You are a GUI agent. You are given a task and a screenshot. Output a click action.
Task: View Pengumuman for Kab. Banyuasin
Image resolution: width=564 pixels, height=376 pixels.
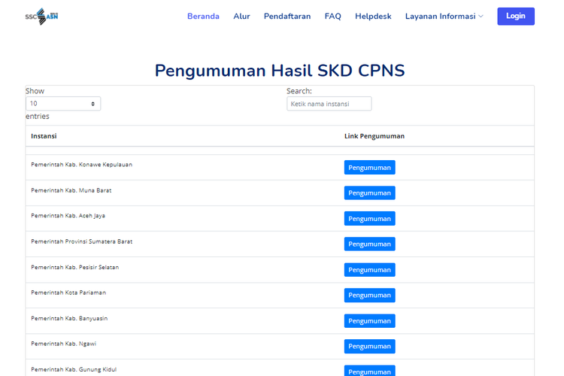click(x=369, y=321)
